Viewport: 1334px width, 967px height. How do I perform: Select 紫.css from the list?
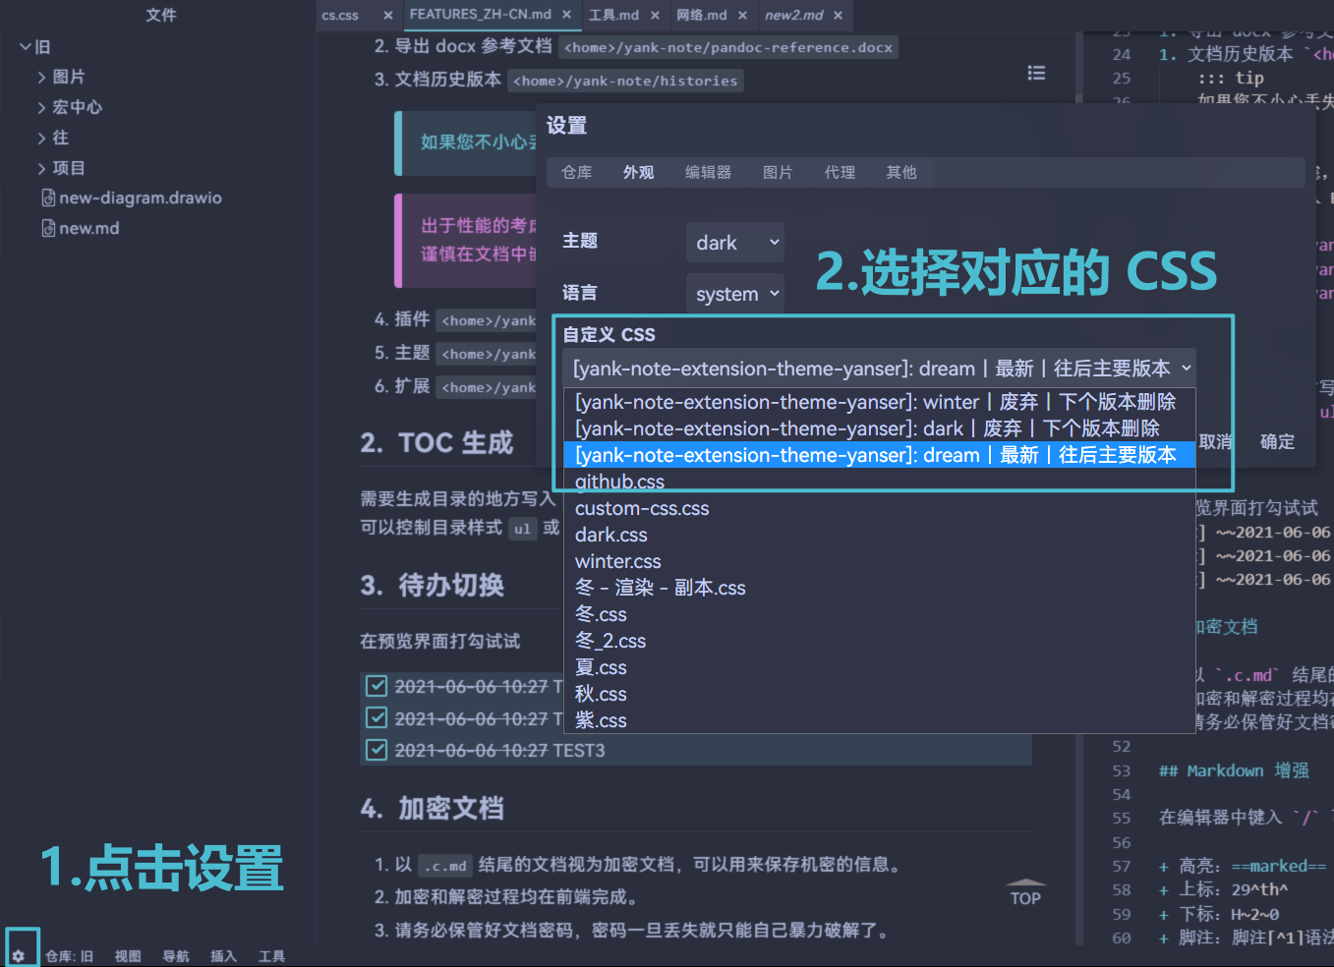click(x=880, y=720)
